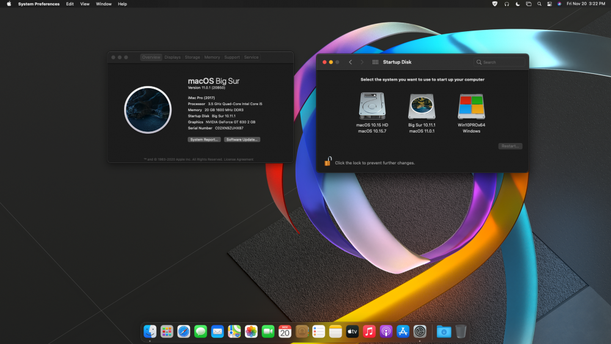The image size is (611, 344).
Task: Switch to the Memory tab
Action: click(212, 57)
